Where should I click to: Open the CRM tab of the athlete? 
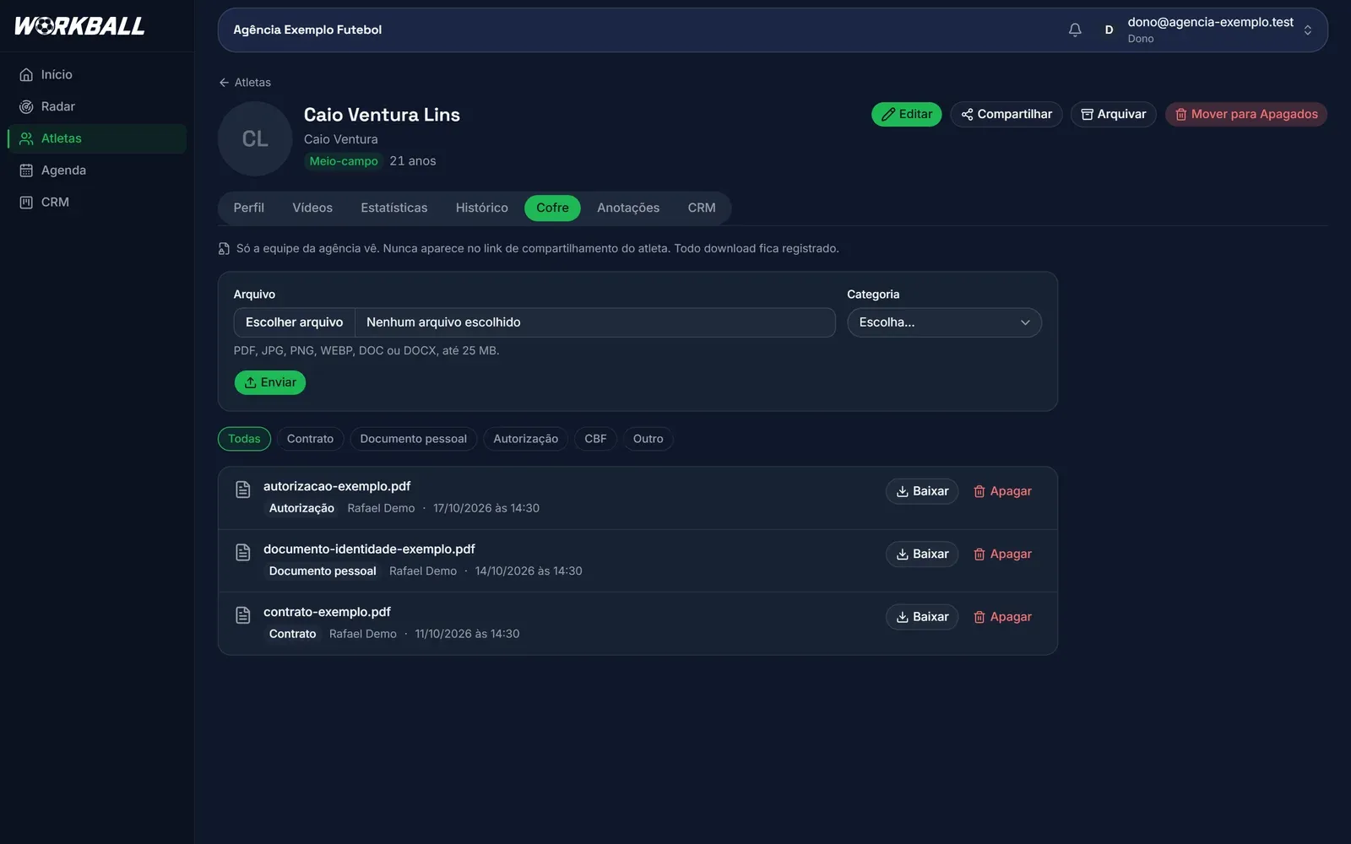pyautogui.click(x=702, y=208)
